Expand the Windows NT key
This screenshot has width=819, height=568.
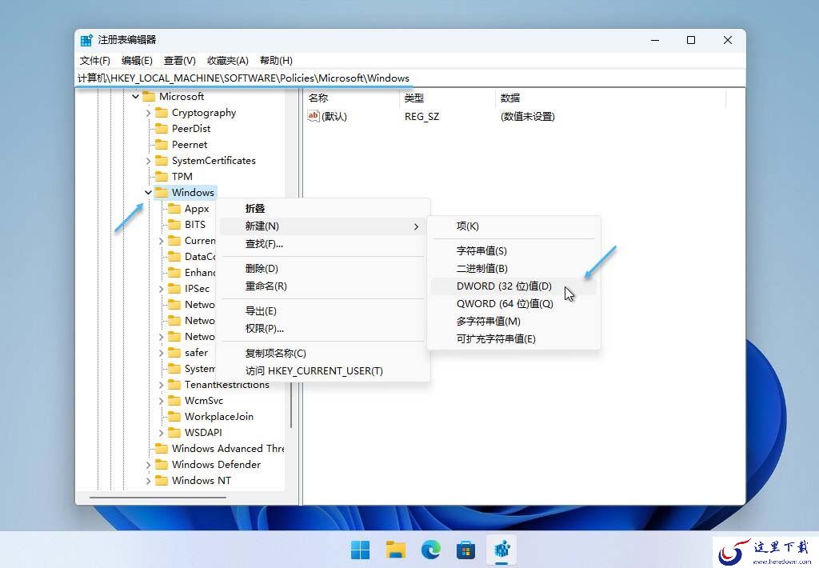[x=148, y=481]
